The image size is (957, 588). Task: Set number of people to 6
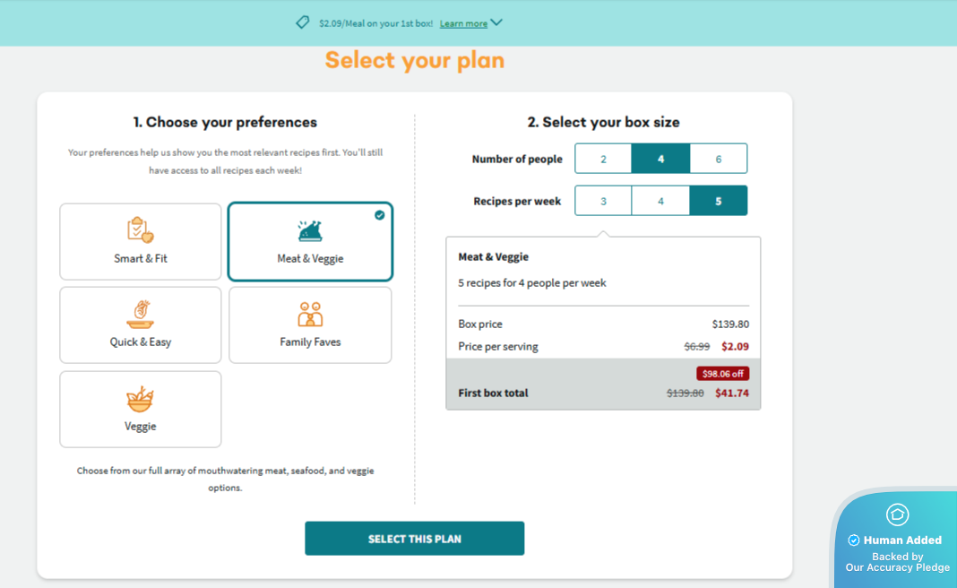pyautogui.click(x=718, y=159)
